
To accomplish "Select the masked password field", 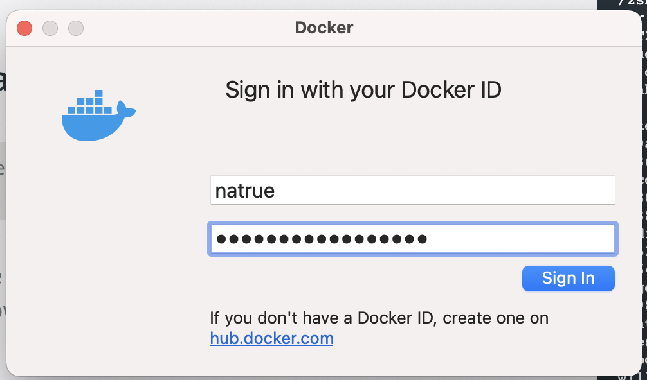I will (413, 239).
